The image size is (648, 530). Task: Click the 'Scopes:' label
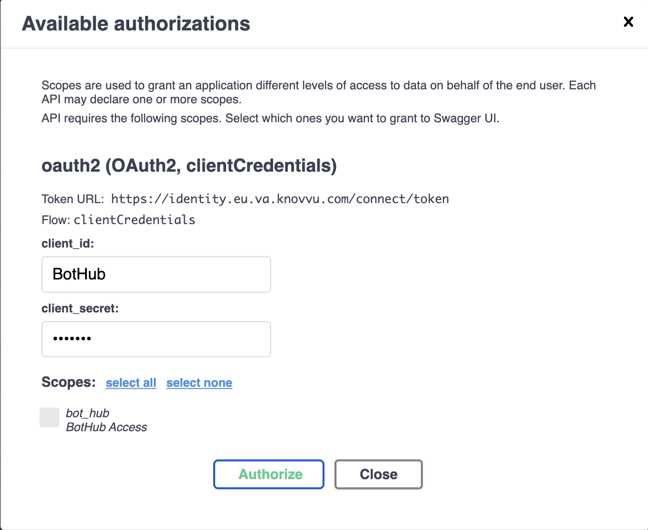click(x=68, y=382)
